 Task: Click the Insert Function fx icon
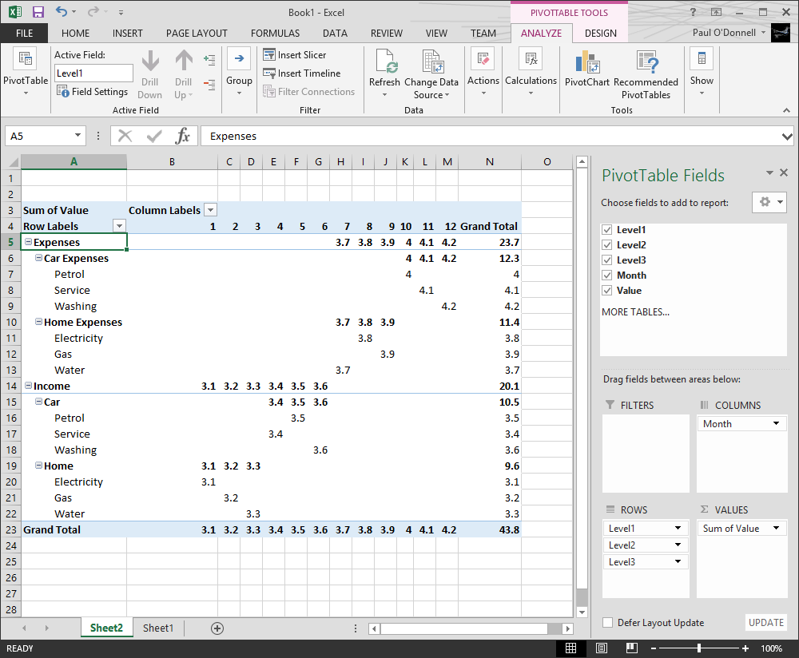(182, 136)
